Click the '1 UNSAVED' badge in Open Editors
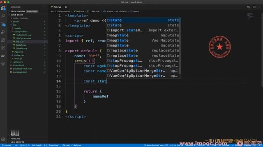Viewport: 263px width, 147px height. [32, 11]
